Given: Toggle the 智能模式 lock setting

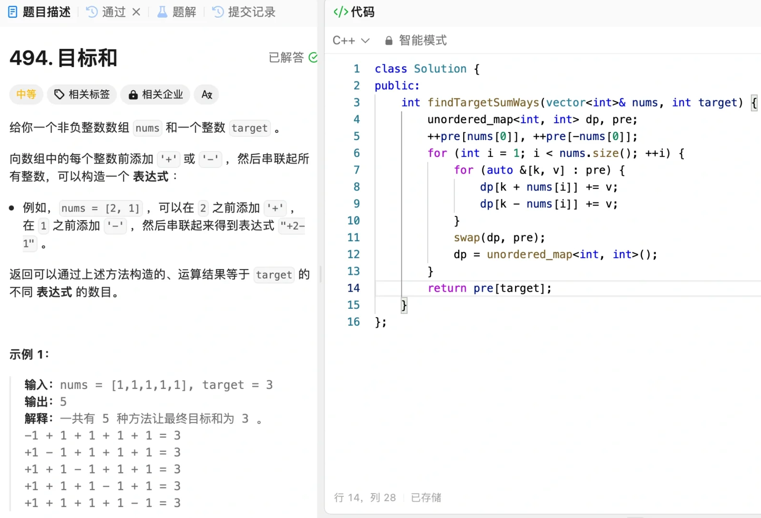Looking at the screenshot, I should [416, 41].
